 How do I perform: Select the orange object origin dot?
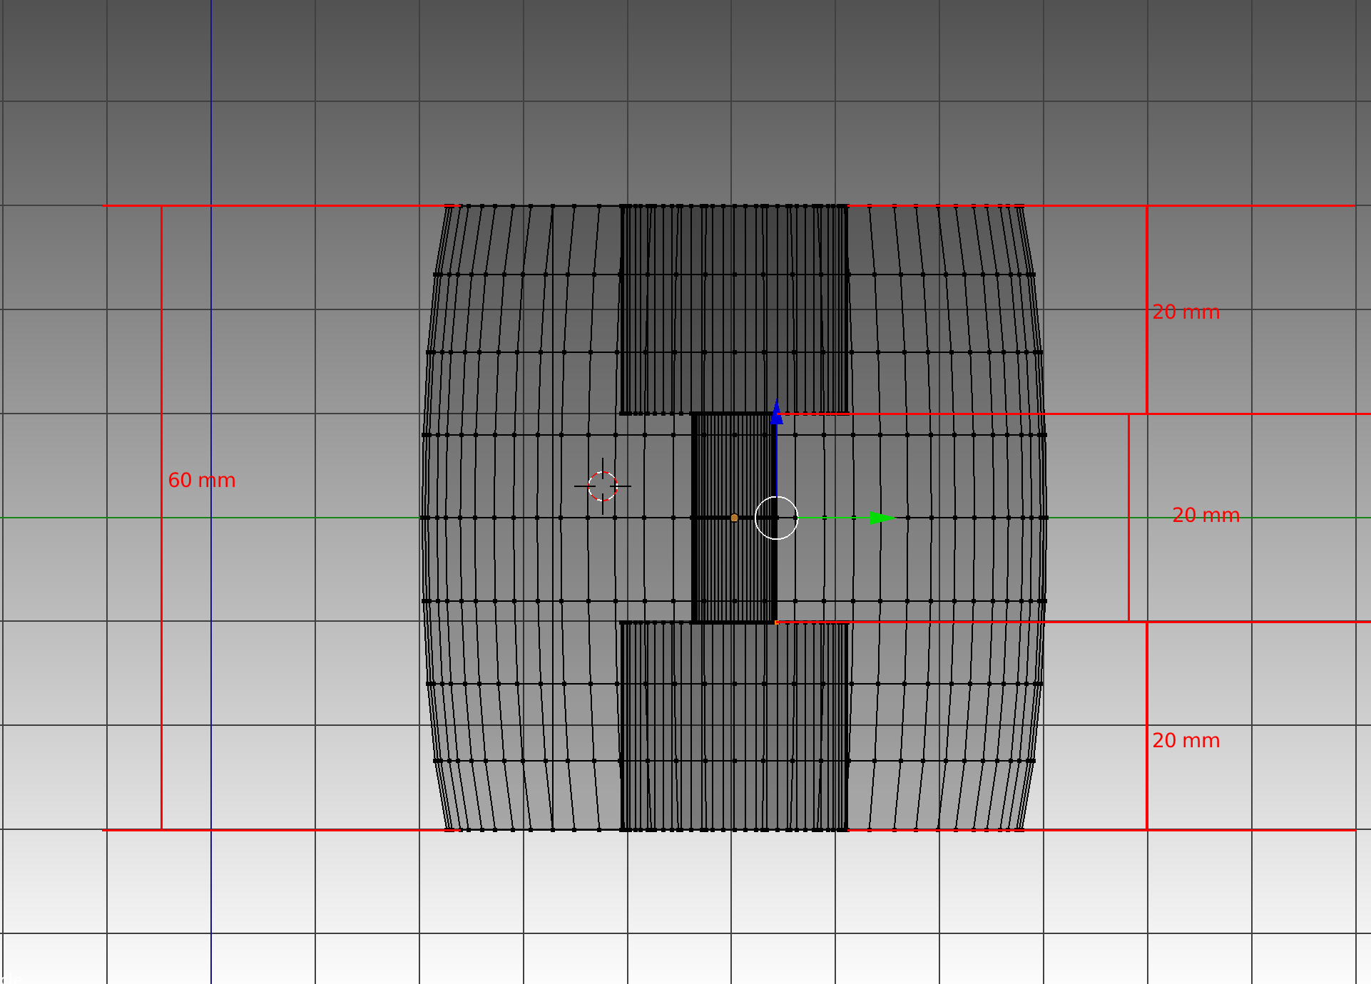(734, 518)
